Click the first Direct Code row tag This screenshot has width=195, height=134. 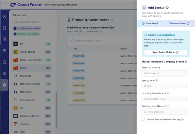coord(79,56)
